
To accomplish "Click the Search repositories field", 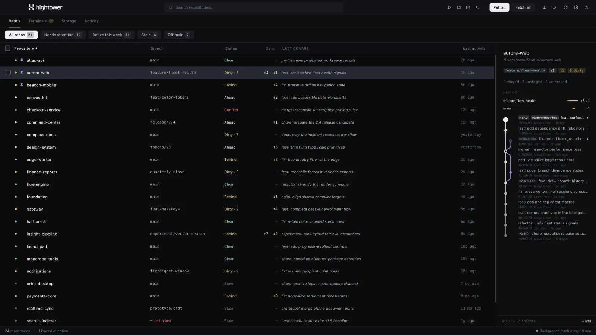I will coord(254,7).
